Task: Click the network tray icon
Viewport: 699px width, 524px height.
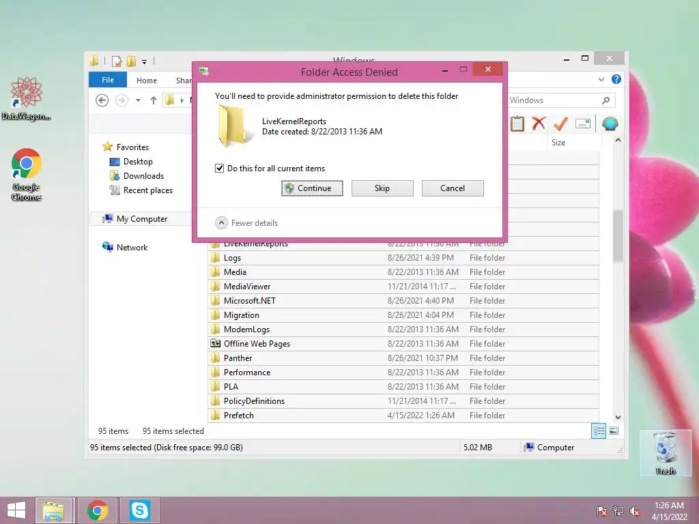Action: point(618,510)
